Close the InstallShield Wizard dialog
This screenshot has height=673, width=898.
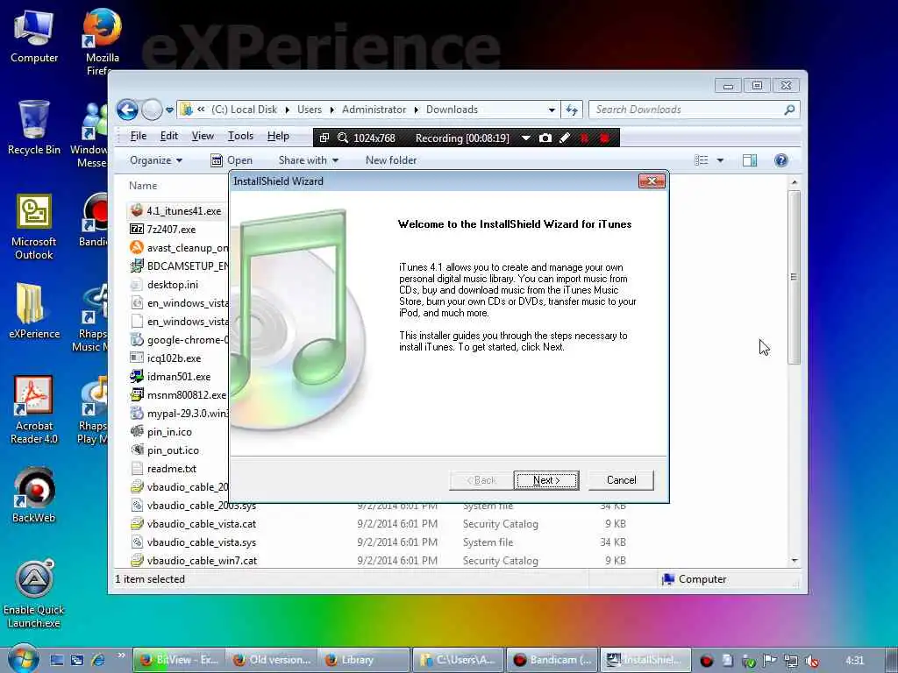(652, 181)
